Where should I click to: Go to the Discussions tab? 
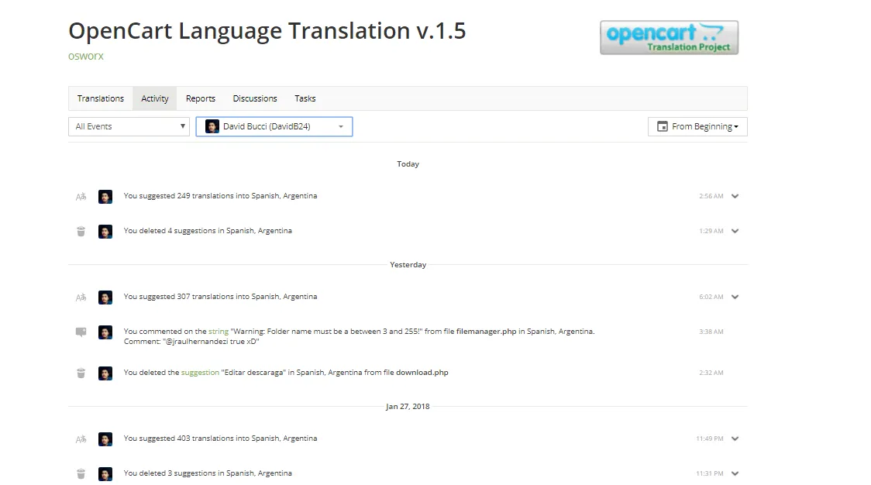[255, 98]
